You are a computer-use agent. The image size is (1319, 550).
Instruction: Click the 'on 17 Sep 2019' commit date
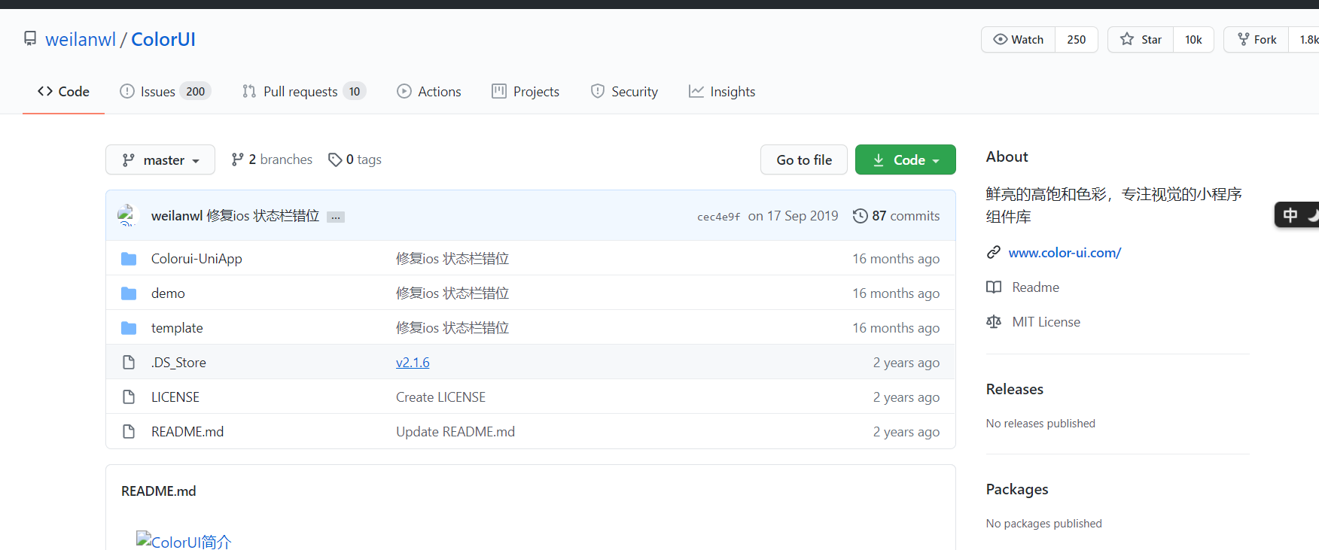pos(793,216)
